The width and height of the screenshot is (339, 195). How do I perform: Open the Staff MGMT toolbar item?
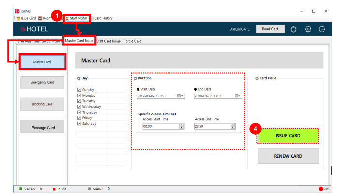77,18
